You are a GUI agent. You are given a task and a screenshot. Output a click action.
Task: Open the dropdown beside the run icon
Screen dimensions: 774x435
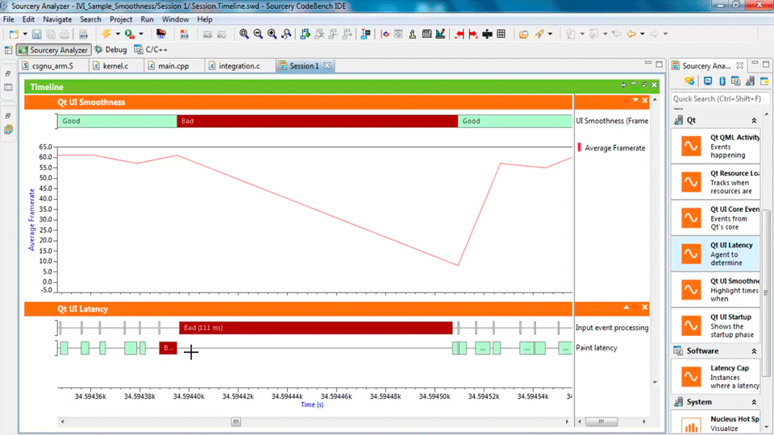140,34
